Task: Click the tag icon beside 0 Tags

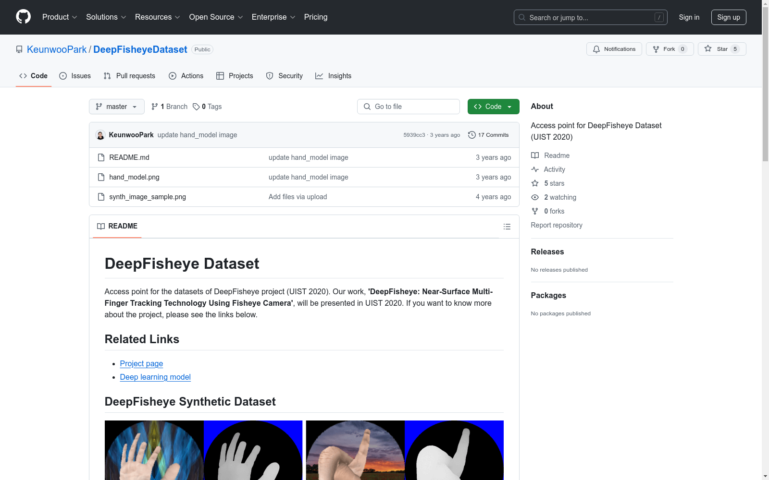Action: click(x=196, y=107)
